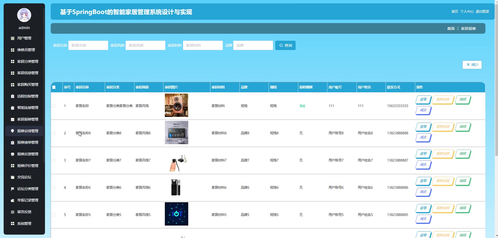Click the 交流论坛 sidebar icon
Image resolution: width=498 pixels, height=238 pixels.
coord(12,177)
